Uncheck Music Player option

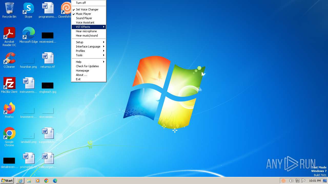pos(89,14)
